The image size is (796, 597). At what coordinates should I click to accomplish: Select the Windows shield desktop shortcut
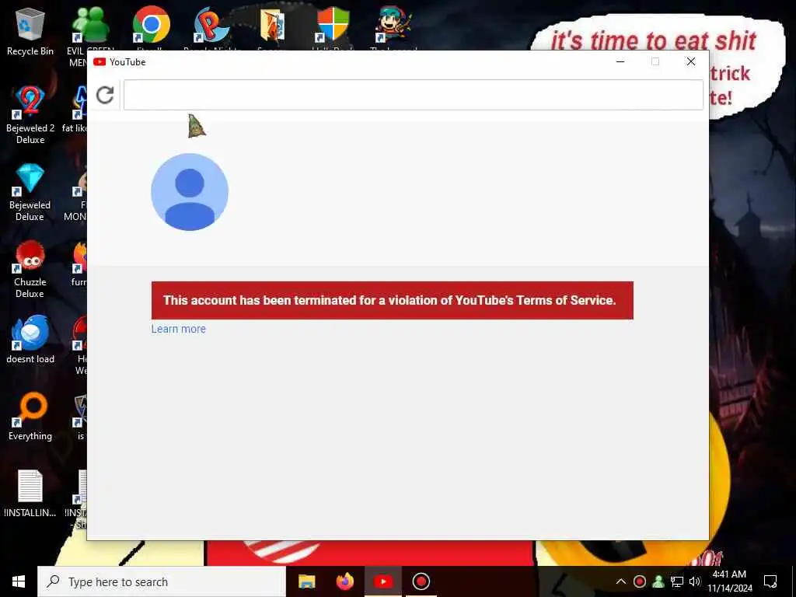tap(333, 24)
